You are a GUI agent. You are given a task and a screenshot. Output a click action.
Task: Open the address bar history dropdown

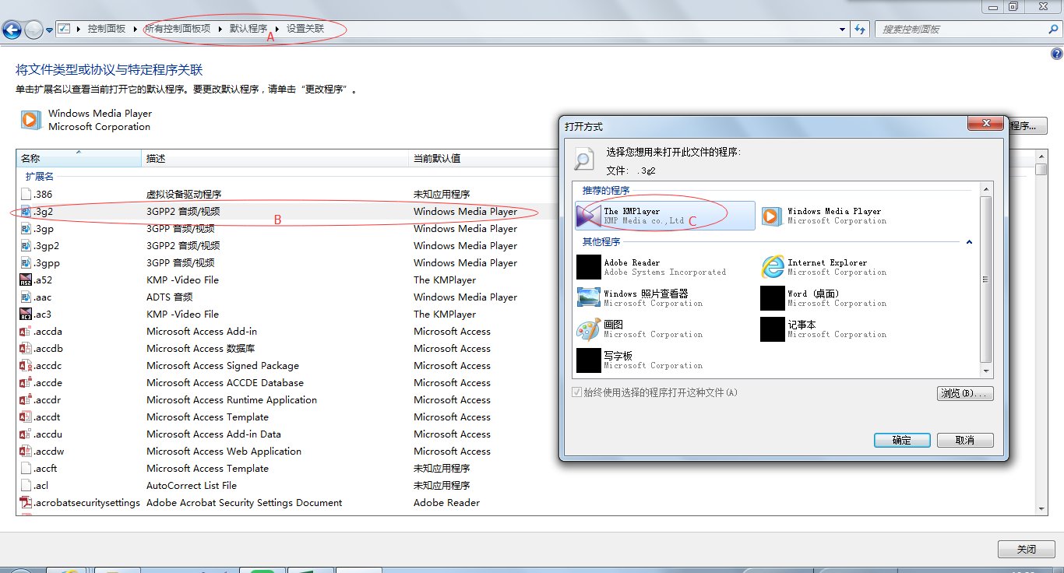pyautogui.click(x=843, y=29)
